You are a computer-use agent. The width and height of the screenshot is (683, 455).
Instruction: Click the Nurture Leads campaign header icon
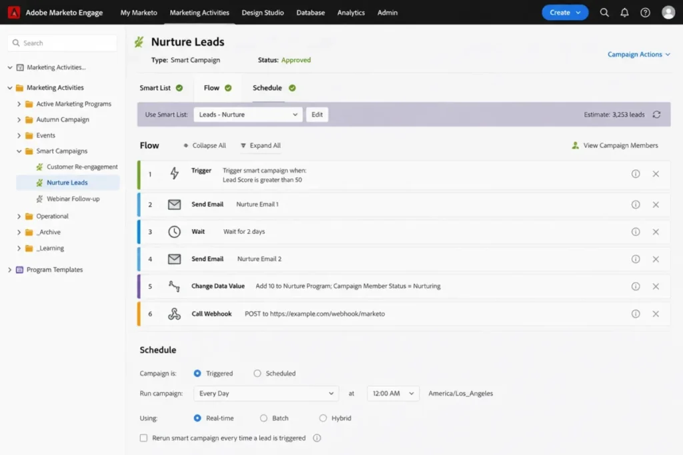[139, 42]
